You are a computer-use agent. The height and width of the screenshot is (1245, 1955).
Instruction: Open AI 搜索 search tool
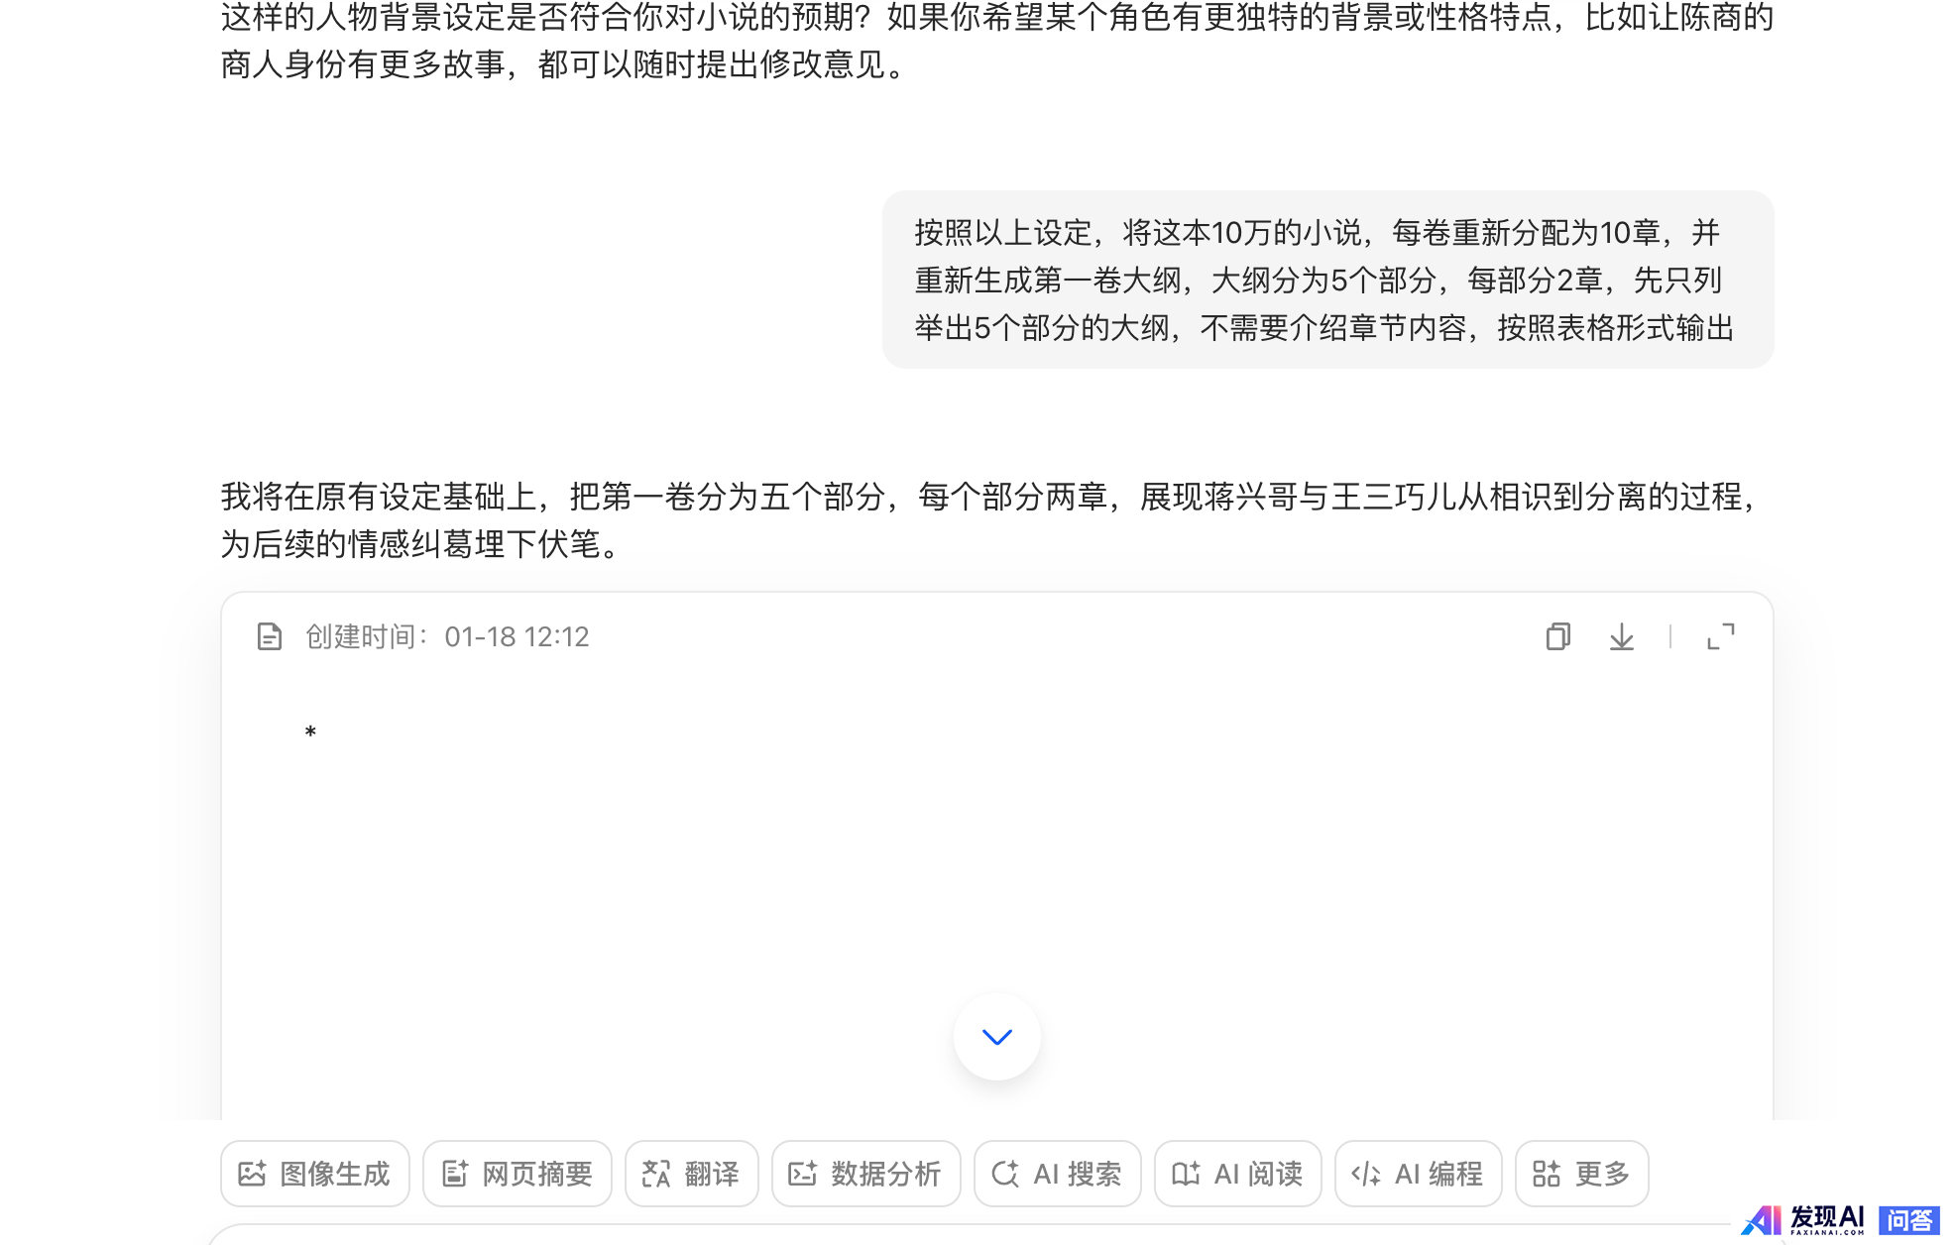click(1057, 1174)
